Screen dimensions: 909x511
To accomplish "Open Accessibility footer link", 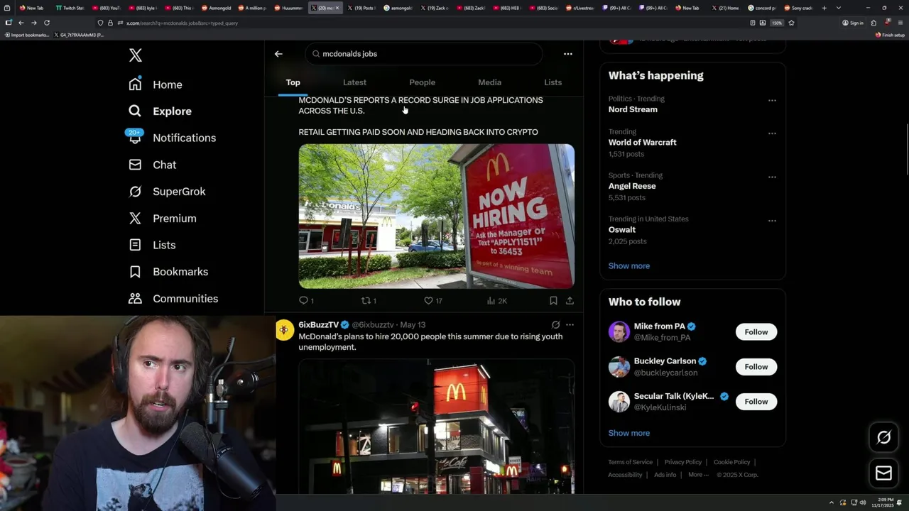I will tap(625, 475).
